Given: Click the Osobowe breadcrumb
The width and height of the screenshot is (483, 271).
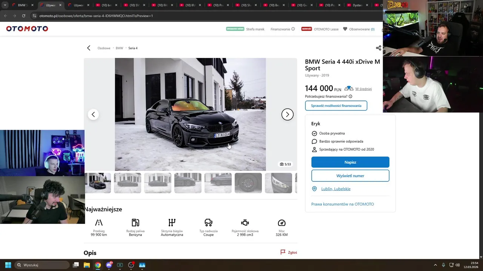Looking at the screenshot, I should coord(104,48).
